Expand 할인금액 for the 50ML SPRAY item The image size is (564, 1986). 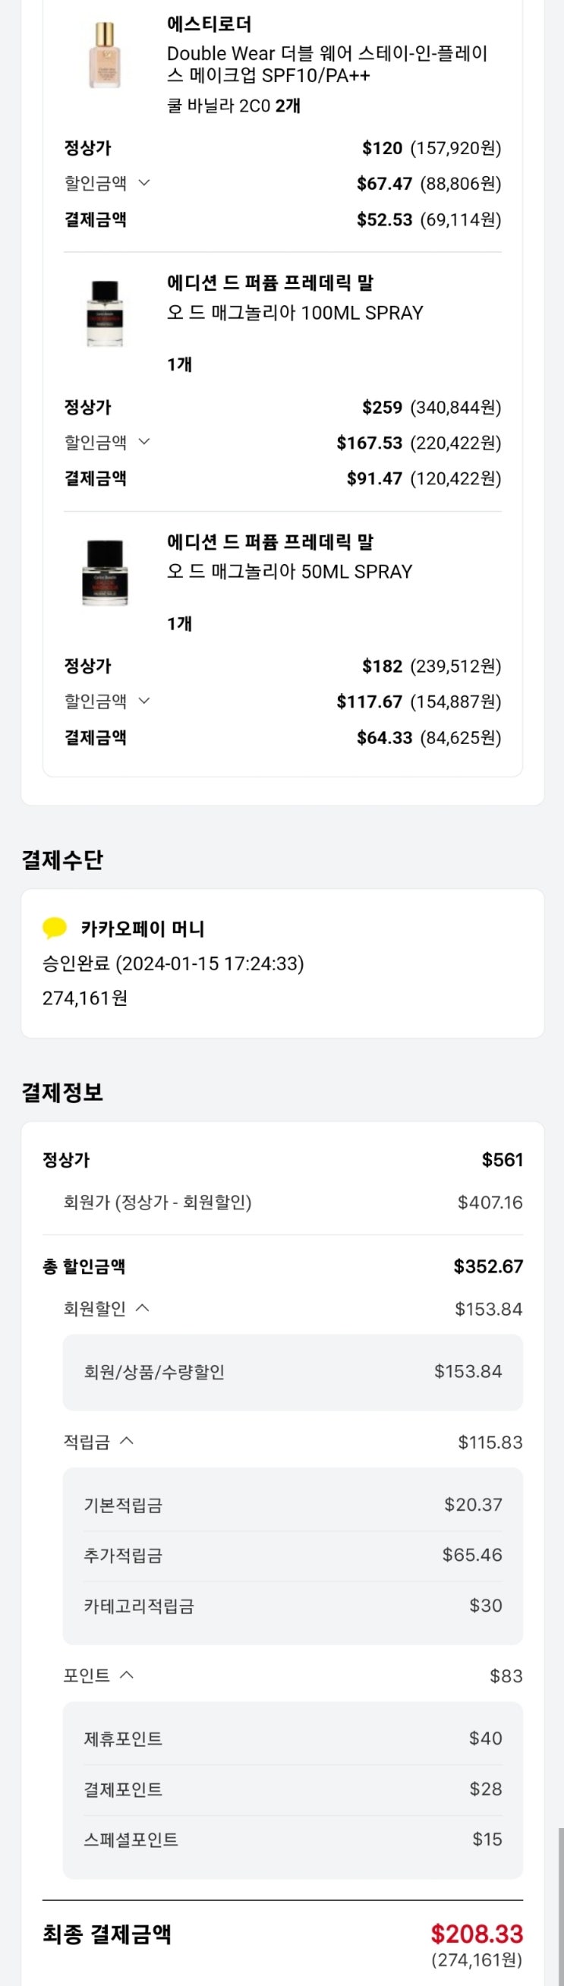tap(107, 701)
